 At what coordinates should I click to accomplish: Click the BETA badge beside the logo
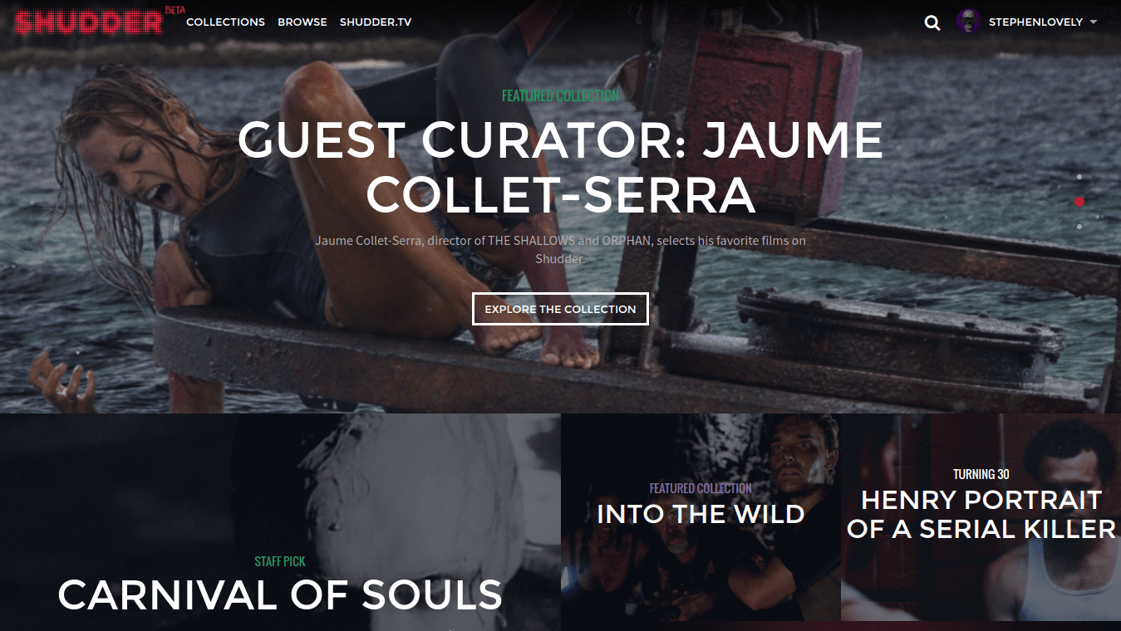pos(175,10)
